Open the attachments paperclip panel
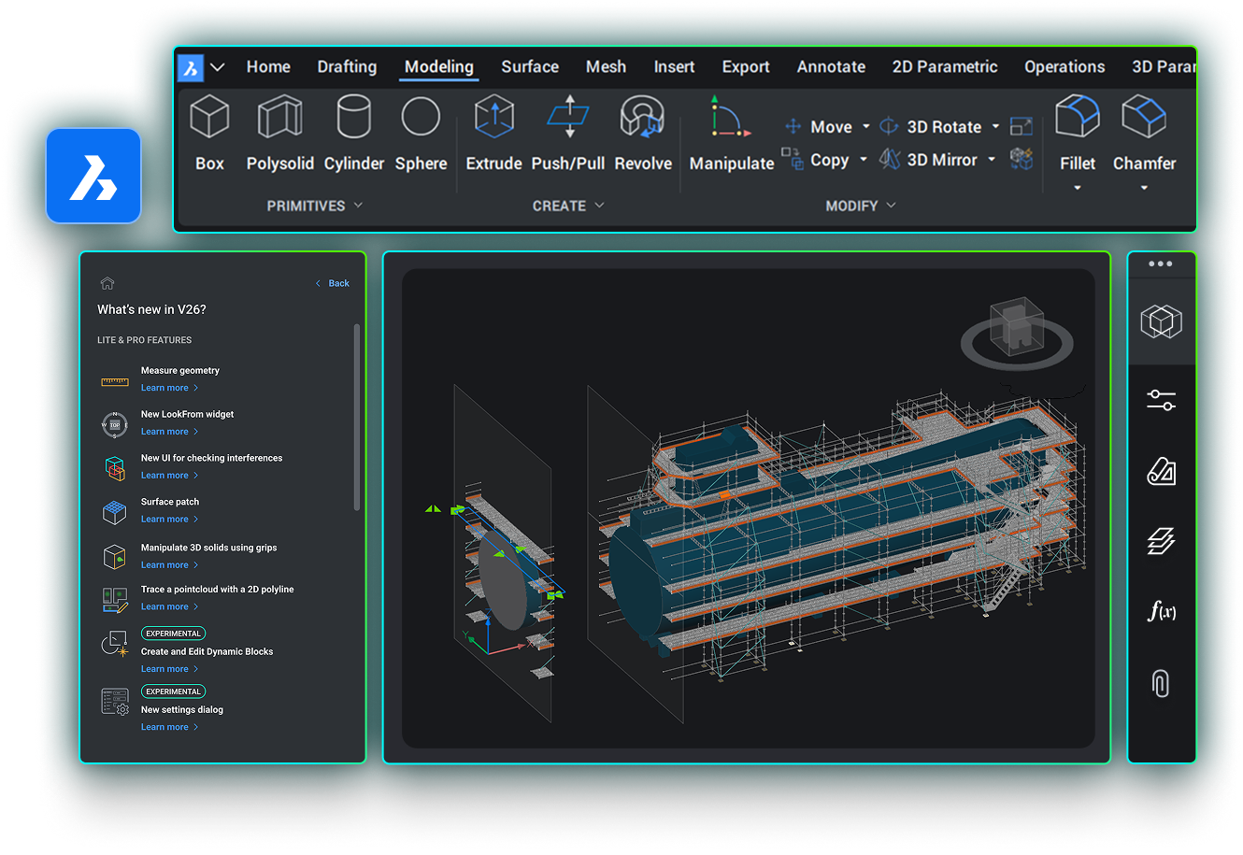Image resolution: width=1243 pixels, height=855 pixels. 1161,683
